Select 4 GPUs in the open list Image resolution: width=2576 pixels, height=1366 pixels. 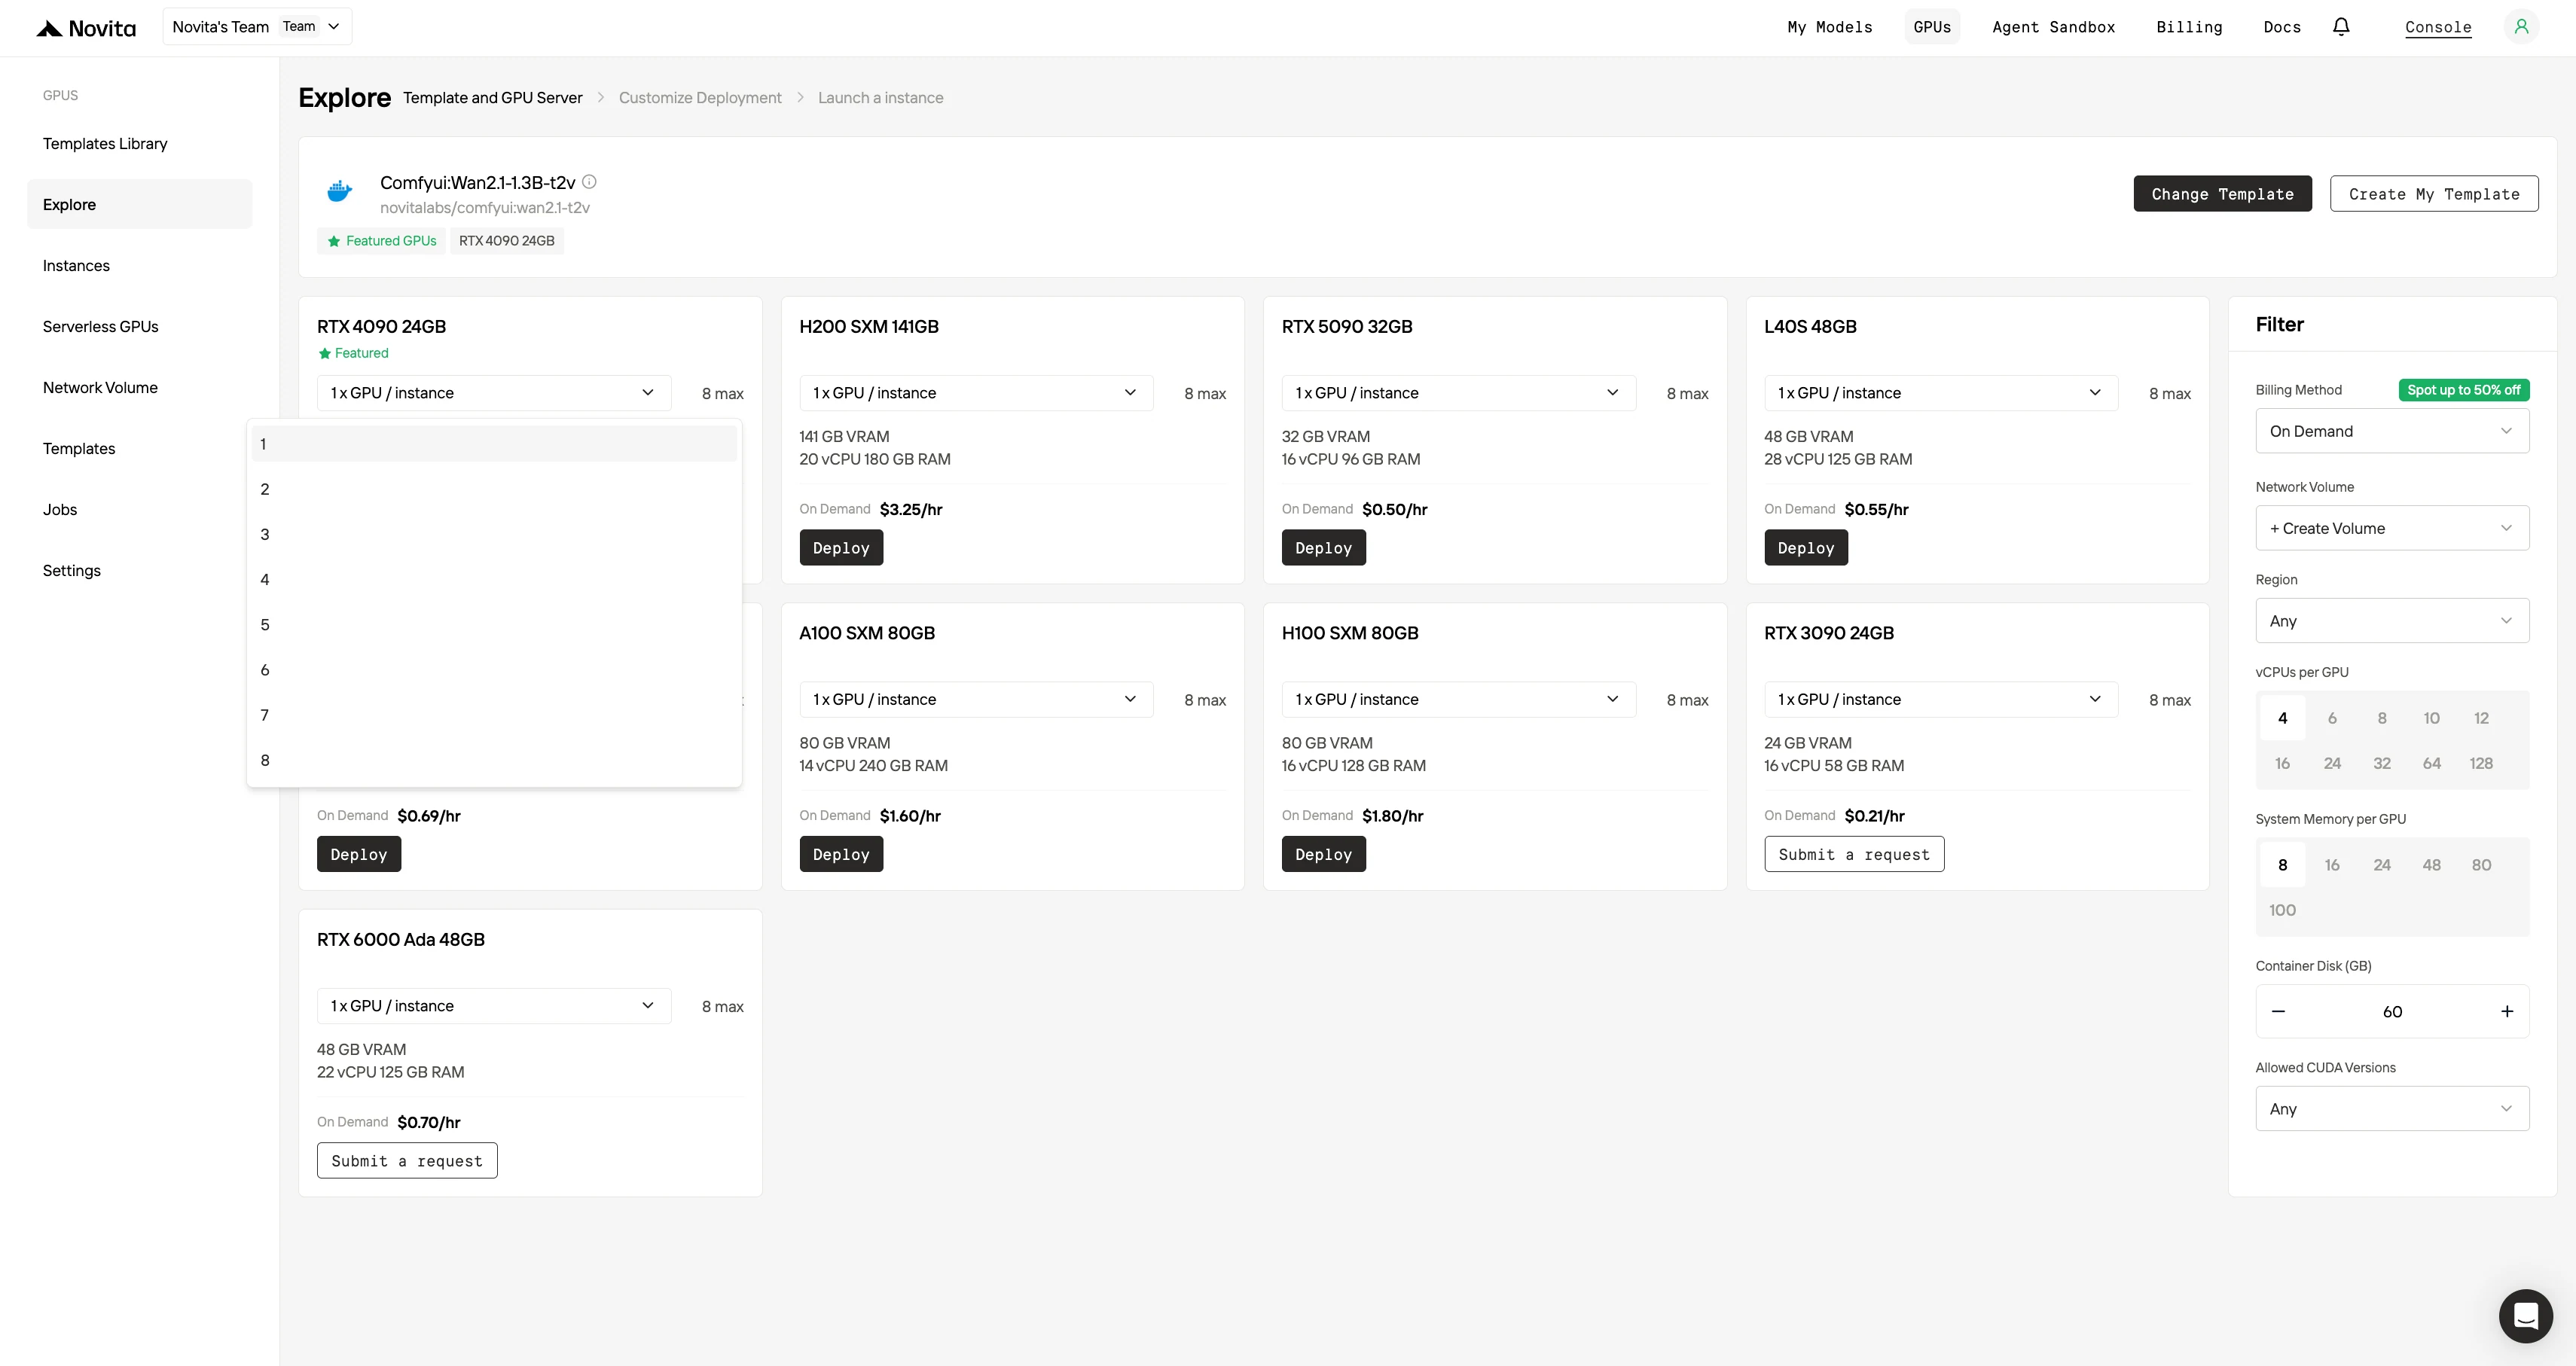point(494,580)
